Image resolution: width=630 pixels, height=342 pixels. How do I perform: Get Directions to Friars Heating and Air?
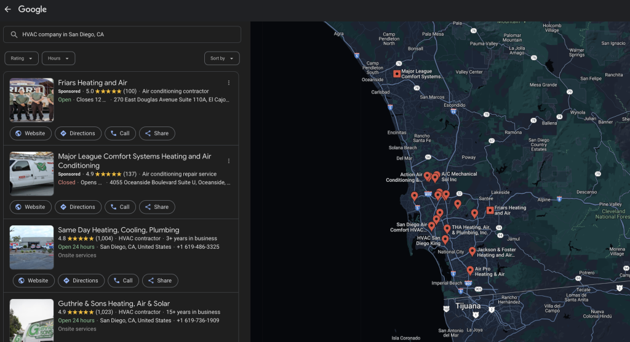click(x=78, y=133)
